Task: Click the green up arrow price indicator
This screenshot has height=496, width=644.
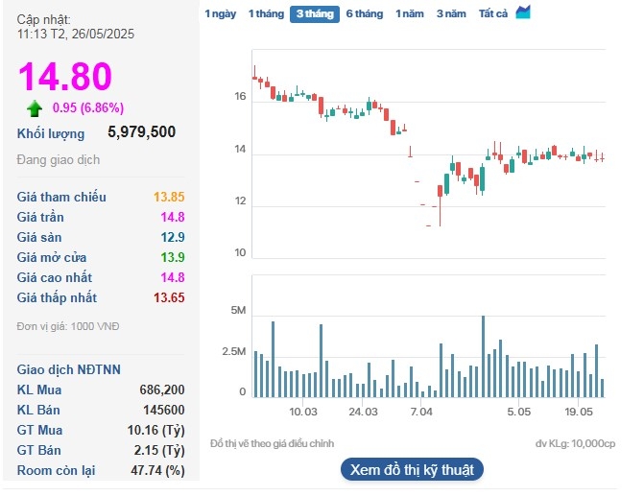Action: point(35,107)
